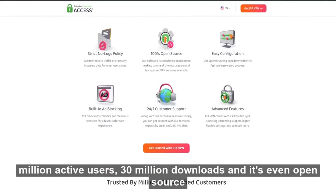Click the US flag language icon

pos(222,8)
